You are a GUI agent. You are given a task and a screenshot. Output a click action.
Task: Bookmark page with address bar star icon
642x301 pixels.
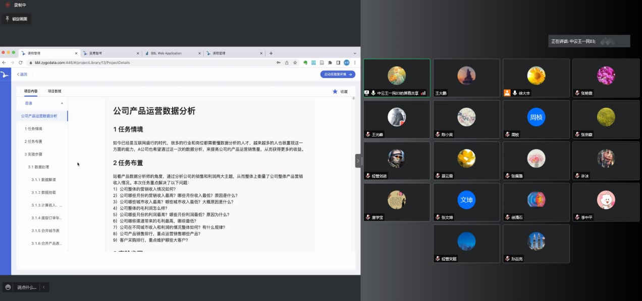tap(294, 62)
